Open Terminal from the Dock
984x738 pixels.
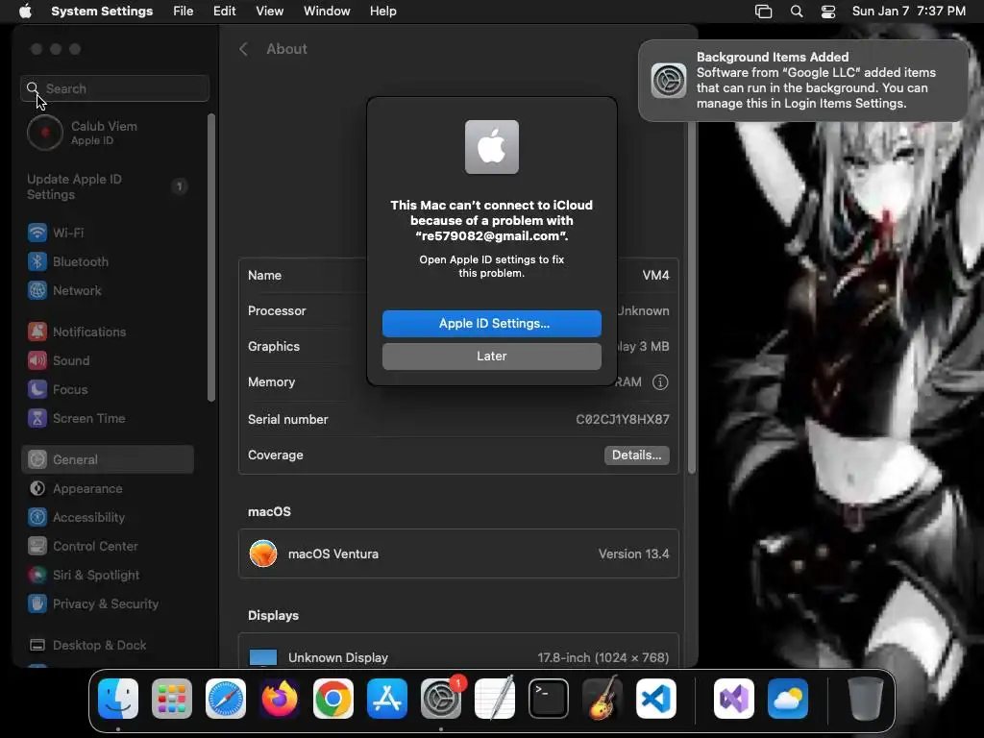click(549, 699)
